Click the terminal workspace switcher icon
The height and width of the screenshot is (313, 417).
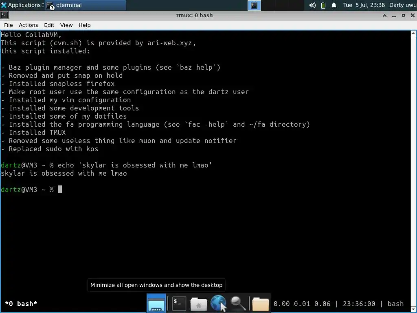254,5
